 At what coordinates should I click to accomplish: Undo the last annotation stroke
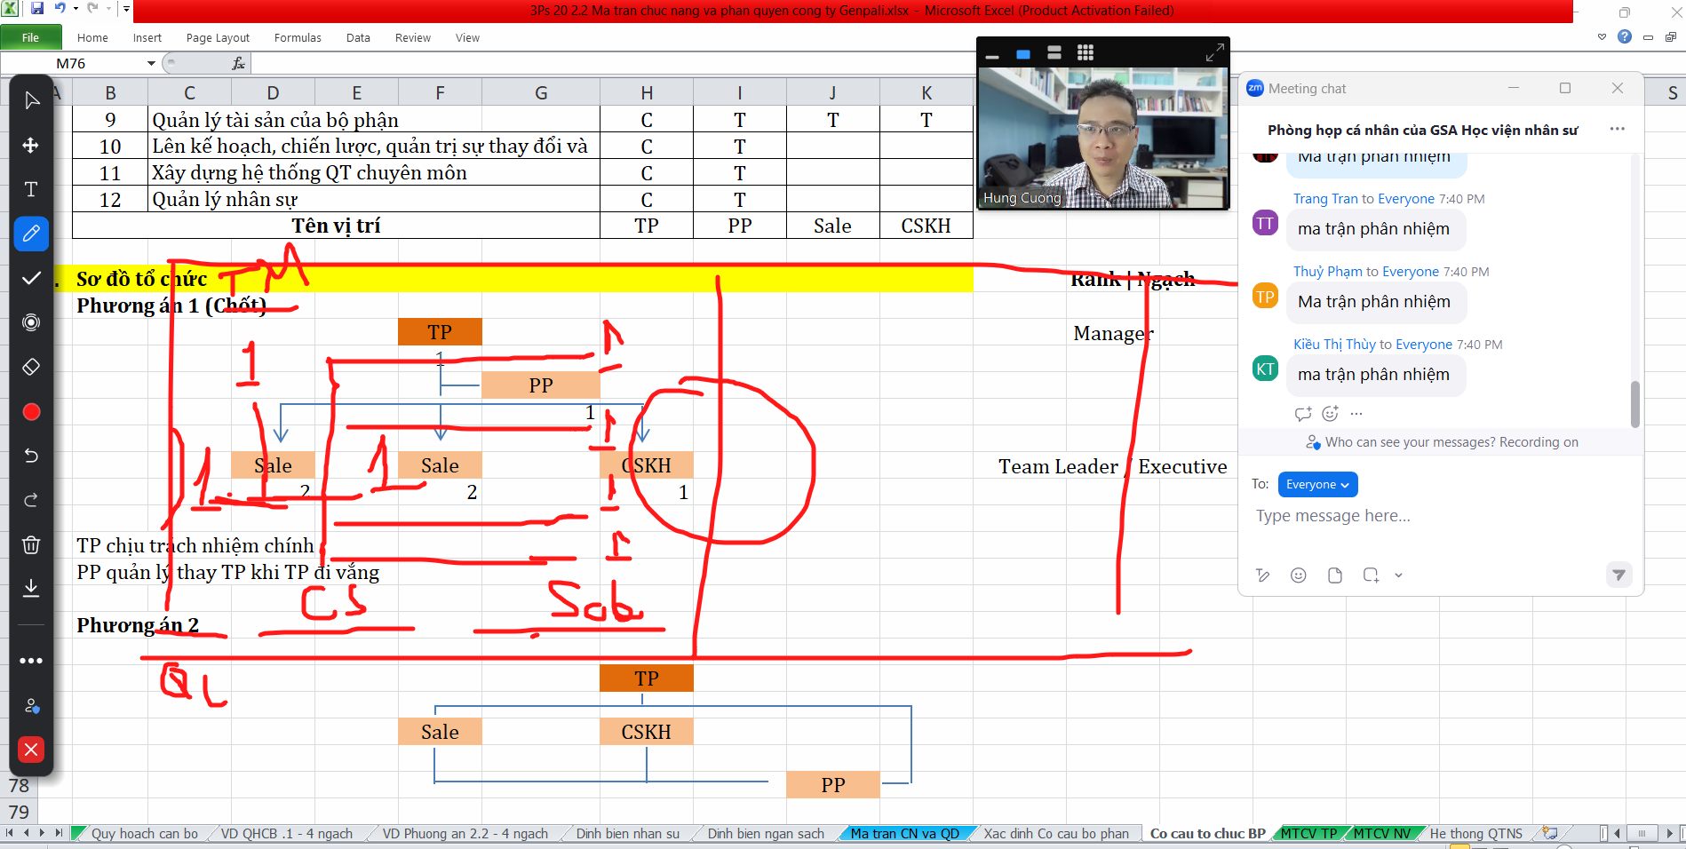pyautogui.click(x=31, y=456)
